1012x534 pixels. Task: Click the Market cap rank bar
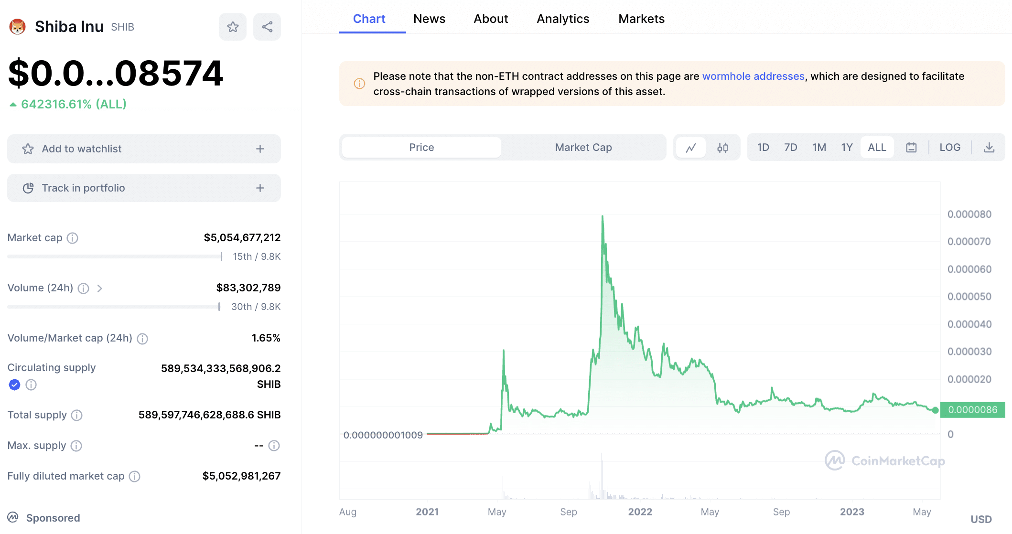click(115, 257)
